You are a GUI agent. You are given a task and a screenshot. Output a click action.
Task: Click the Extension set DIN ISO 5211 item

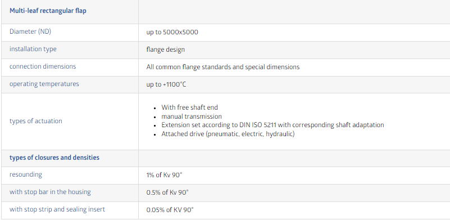point(272,125)
